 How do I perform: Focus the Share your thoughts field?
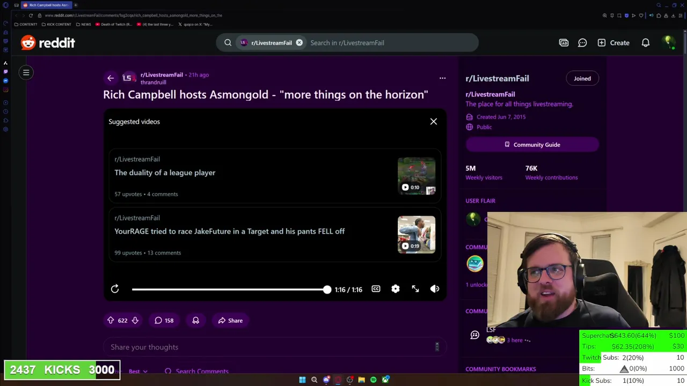point(275,347)
